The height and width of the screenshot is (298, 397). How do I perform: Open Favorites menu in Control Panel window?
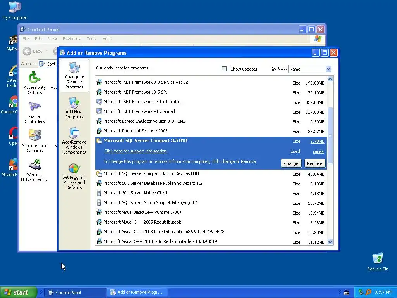71,39
